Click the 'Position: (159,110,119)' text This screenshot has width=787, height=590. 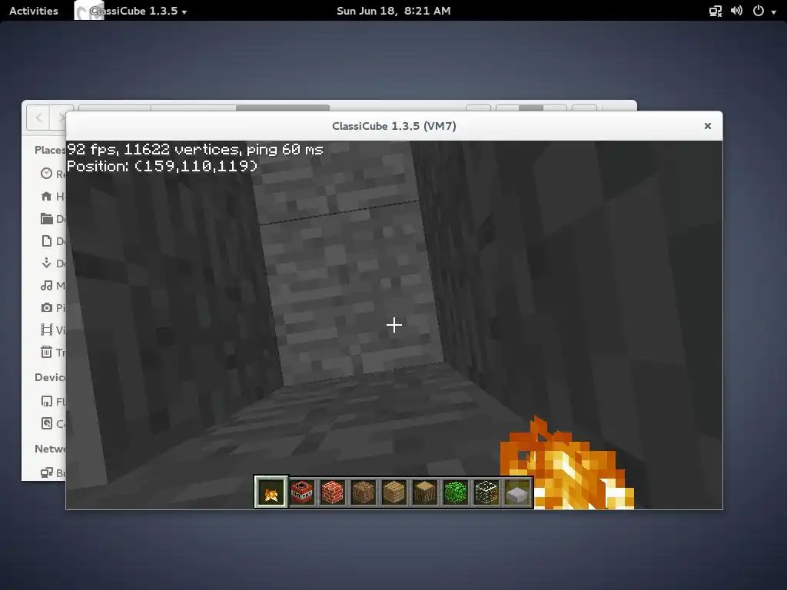pyautogui.click(x=162, y=166)
